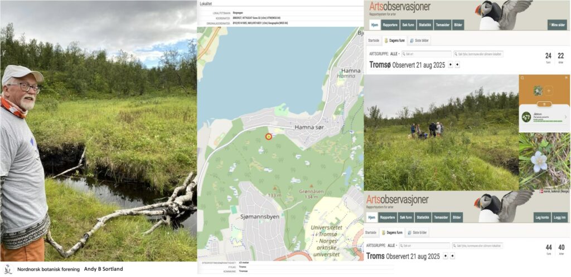
Task: Tap the plus icon in the orange app
Action: tap(549, 90)
